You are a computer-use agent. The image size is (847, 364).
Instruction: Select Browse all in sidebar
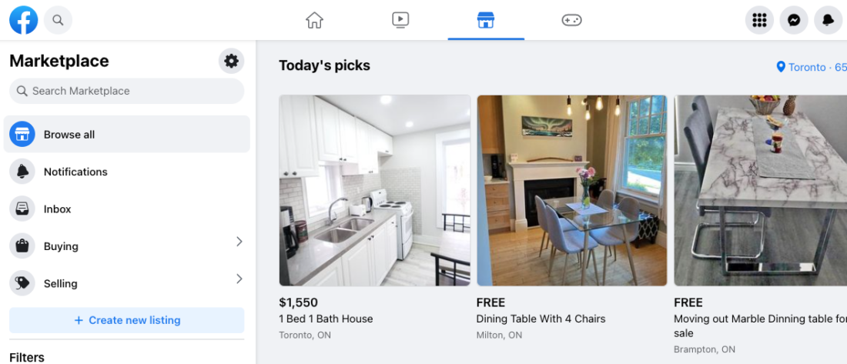(127, 135)
